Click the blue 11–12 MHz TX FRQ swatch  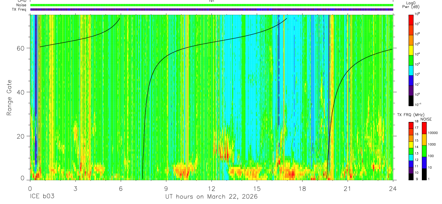pyautogui.click(x=411, y=163)
